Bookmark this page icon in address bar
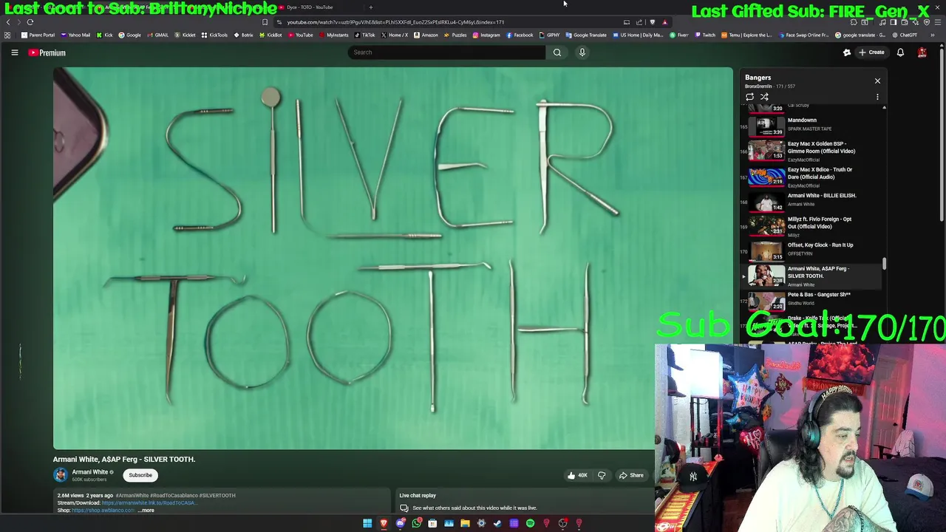The height and width of the screenshot is (532, 946). 265,22
